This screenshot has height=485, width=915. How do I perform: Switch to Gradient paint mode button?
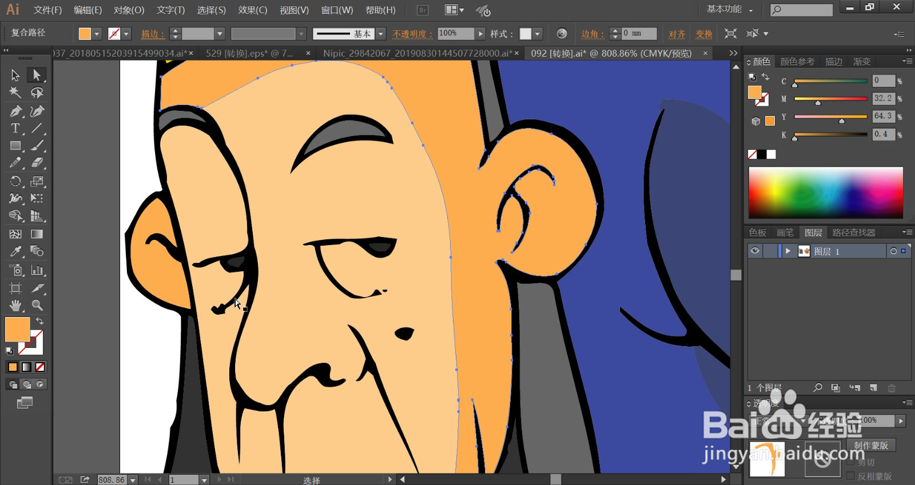click(26, 367)
